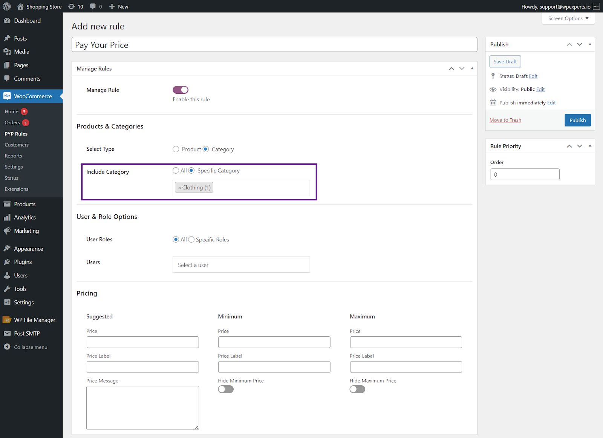
Task: Click the blue Publish button
Action: (x=578, y=120)
